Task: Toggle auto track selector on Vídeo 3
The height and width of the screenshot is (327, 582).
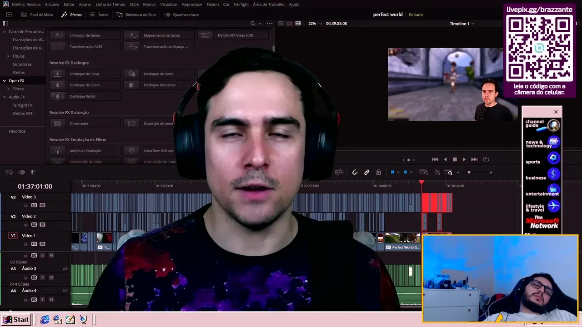Action: [x=34, y=205]
